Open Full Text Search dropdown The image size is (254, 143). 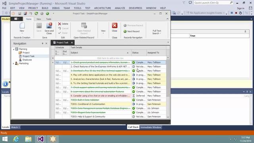[x=157, y=32]
